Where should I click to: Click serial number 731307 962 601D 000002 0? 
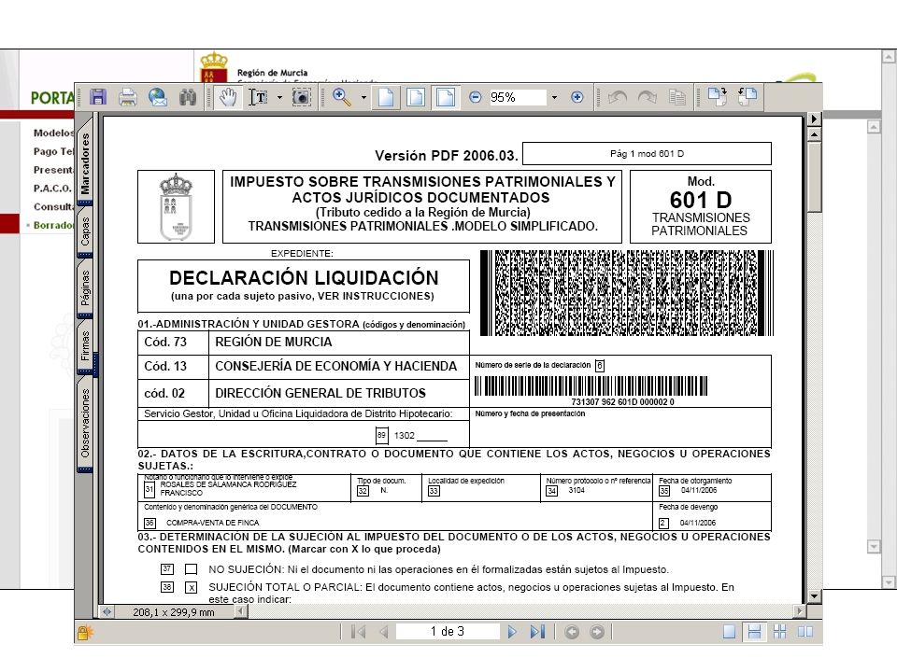[622, 401]
